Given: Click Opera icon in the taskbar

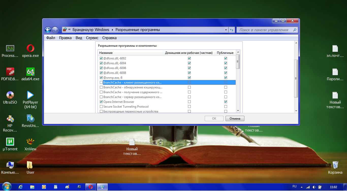Looking at the screenshot, I should pos(91,187).
